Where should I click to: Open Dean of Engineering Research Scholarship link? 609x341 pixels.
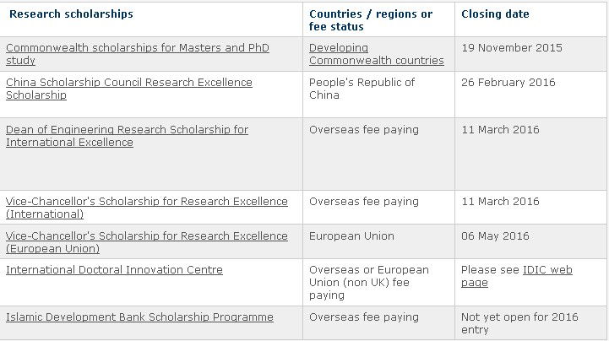[x=127, y=136]
